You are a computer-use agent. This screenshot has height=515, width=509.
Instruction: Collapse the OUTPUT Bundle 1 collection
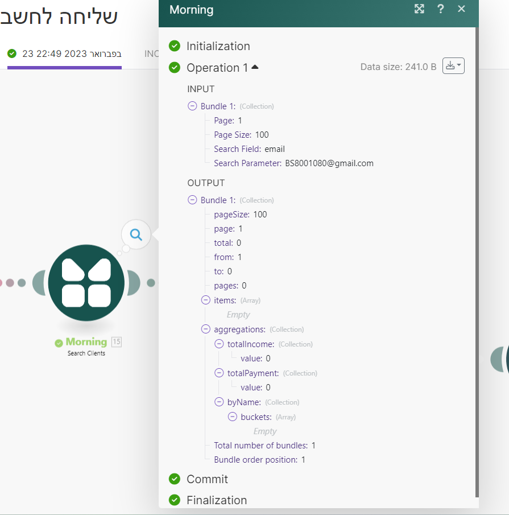click(x=192, y=200)
